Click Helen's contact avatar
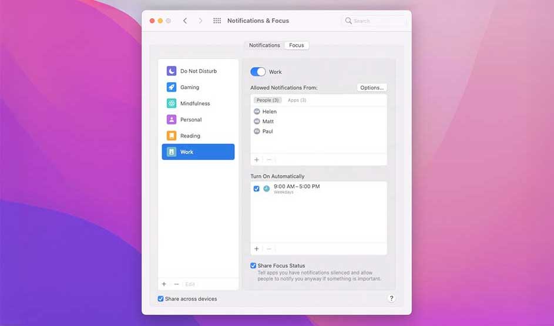Viewport: 554px width, 326px height. (257, 112)
